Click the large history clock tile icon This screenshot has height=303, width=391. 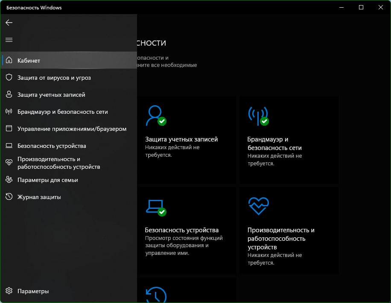[x=156, y=295]
